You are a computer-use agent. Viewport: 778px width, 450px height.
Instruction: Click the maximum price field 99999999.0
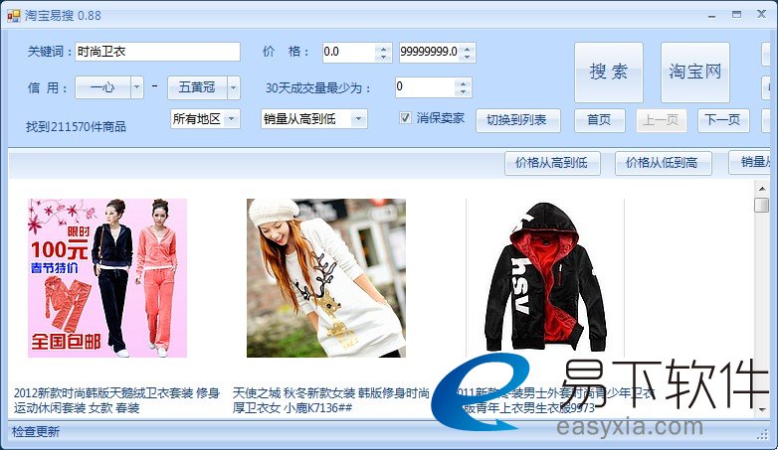pyautogui.click(x=429, y=52)
